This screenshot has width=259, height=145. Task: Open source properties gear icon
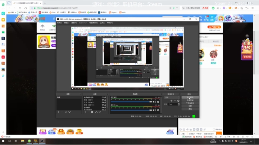pos(92,112)
